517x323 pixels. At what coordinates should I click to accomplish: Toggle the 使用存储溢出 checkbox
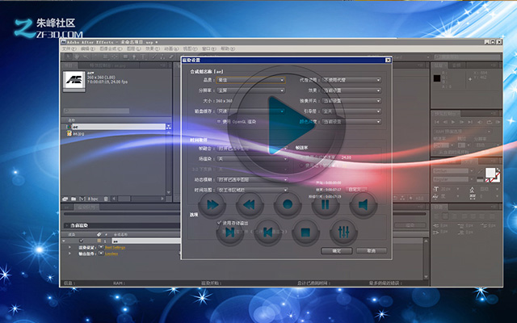coord(219,223)
